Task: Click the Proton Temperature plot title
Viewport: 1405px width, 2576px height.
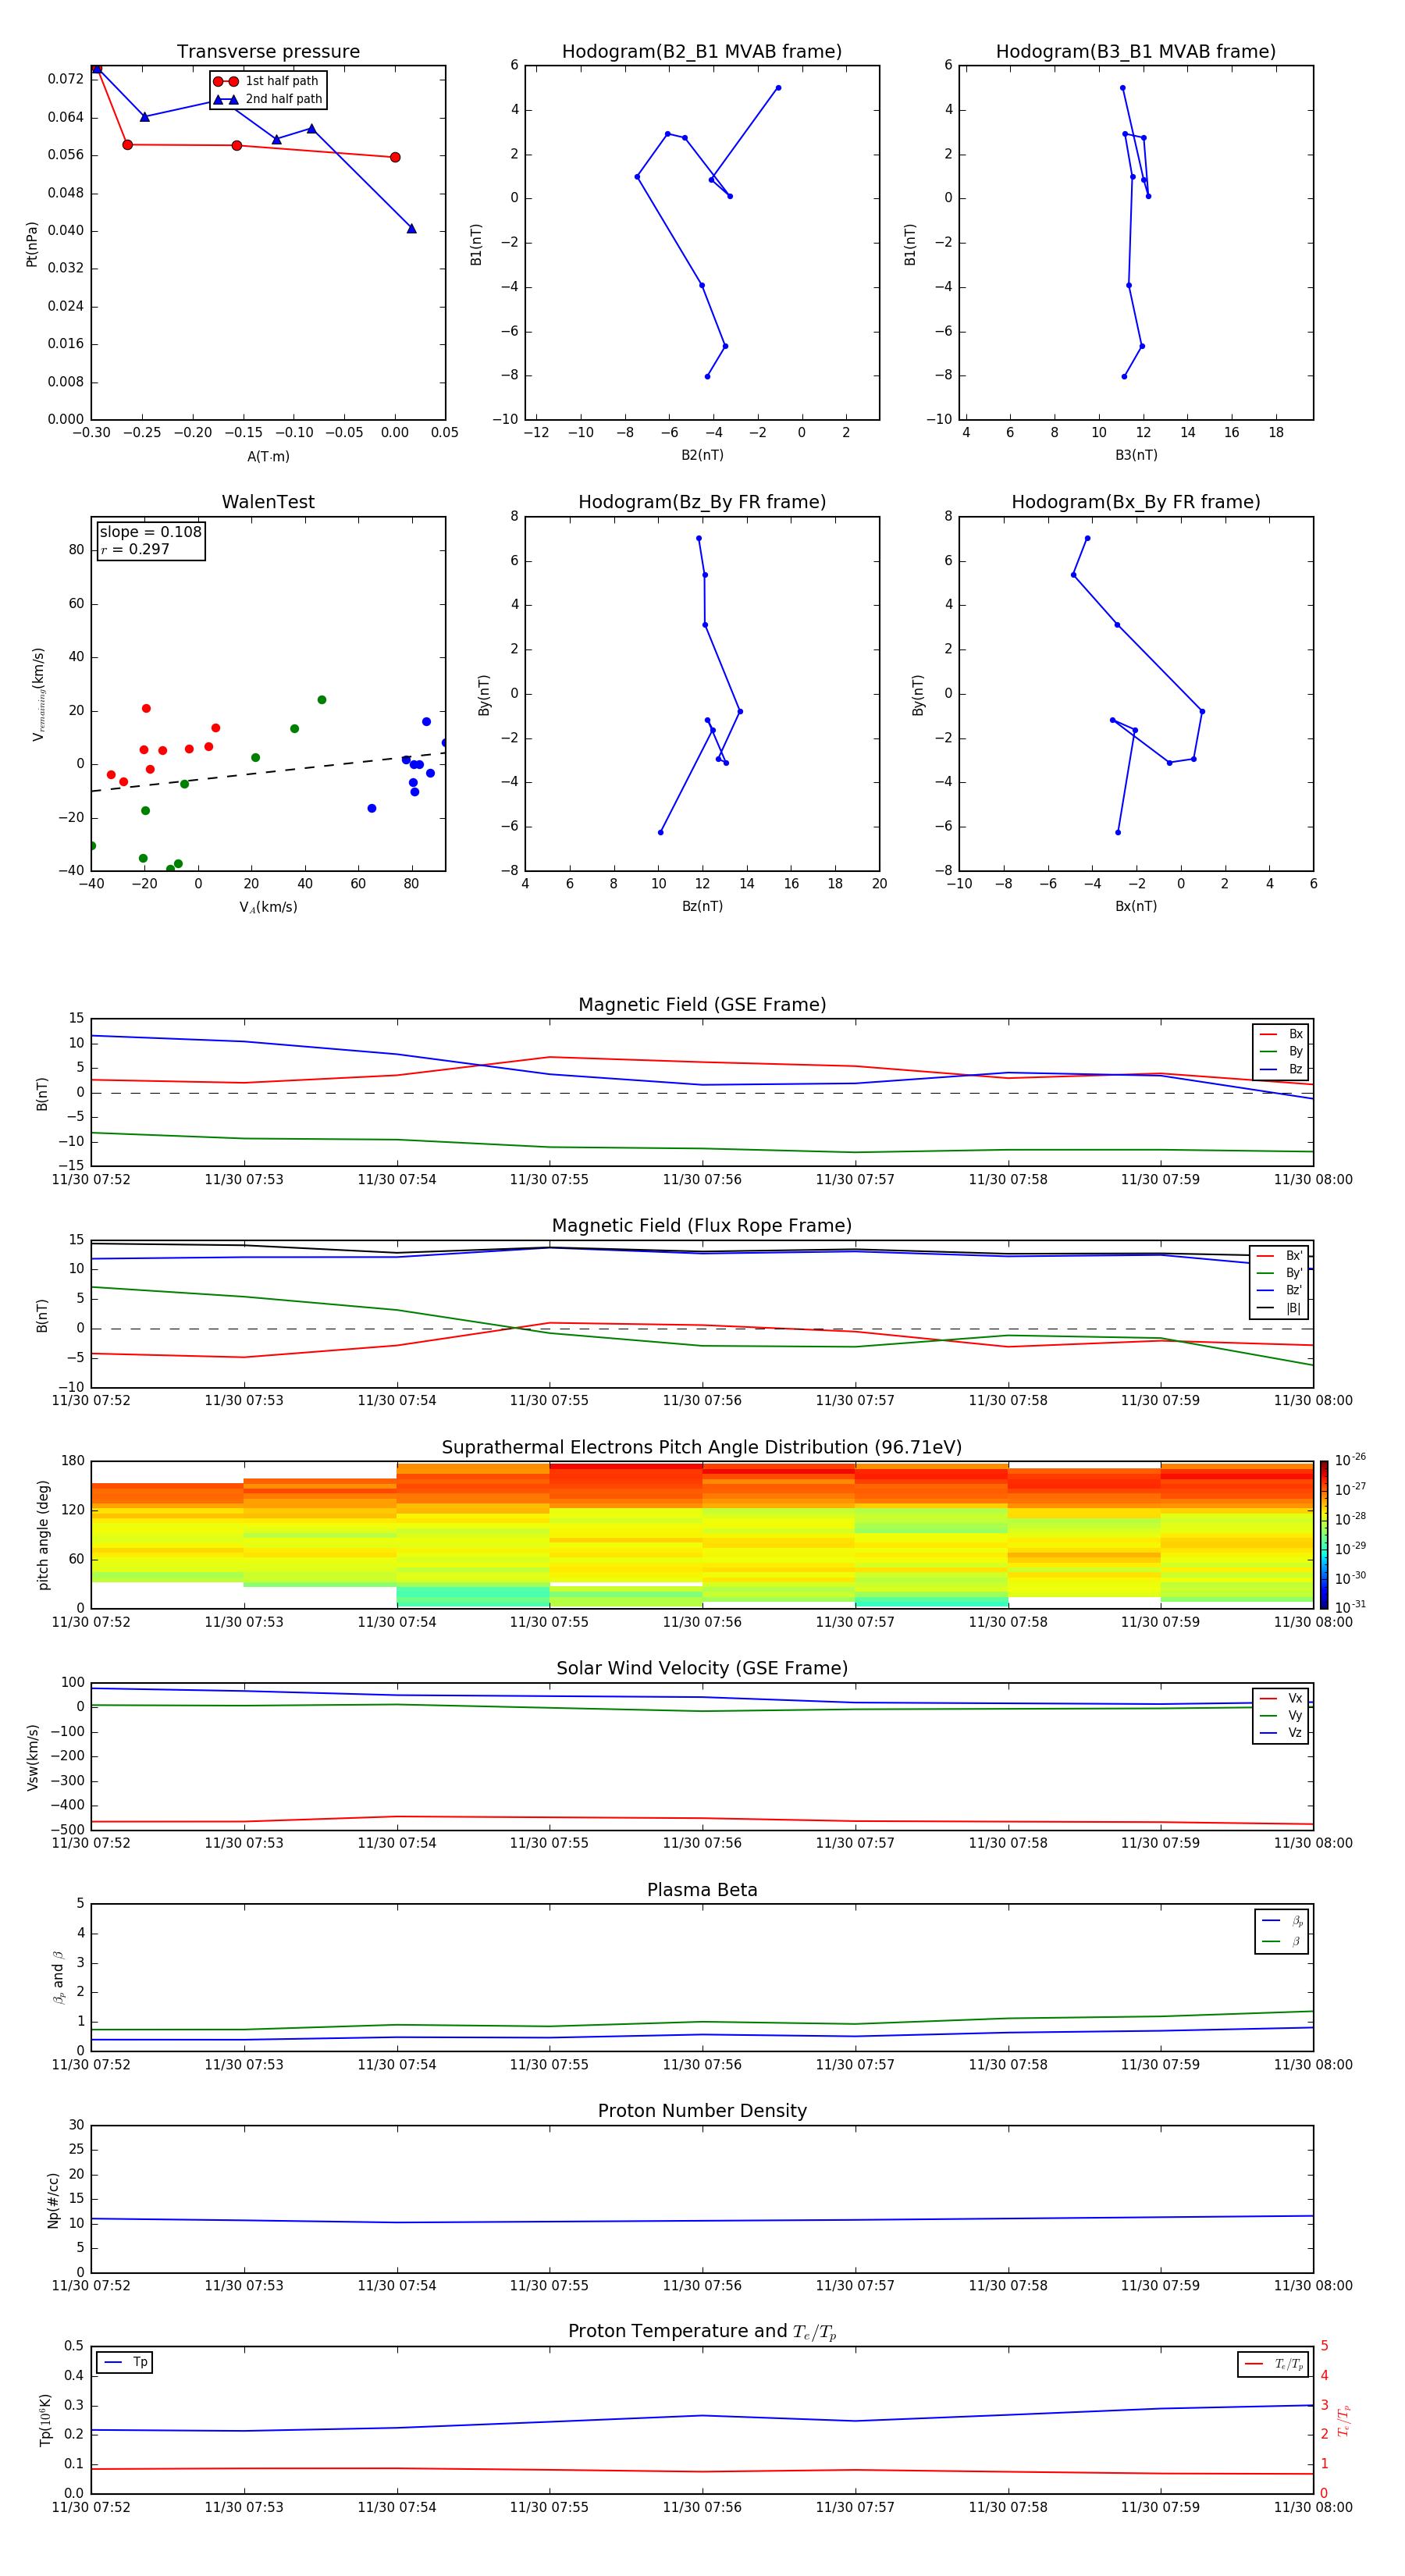Action: [x=702, y=2332]
